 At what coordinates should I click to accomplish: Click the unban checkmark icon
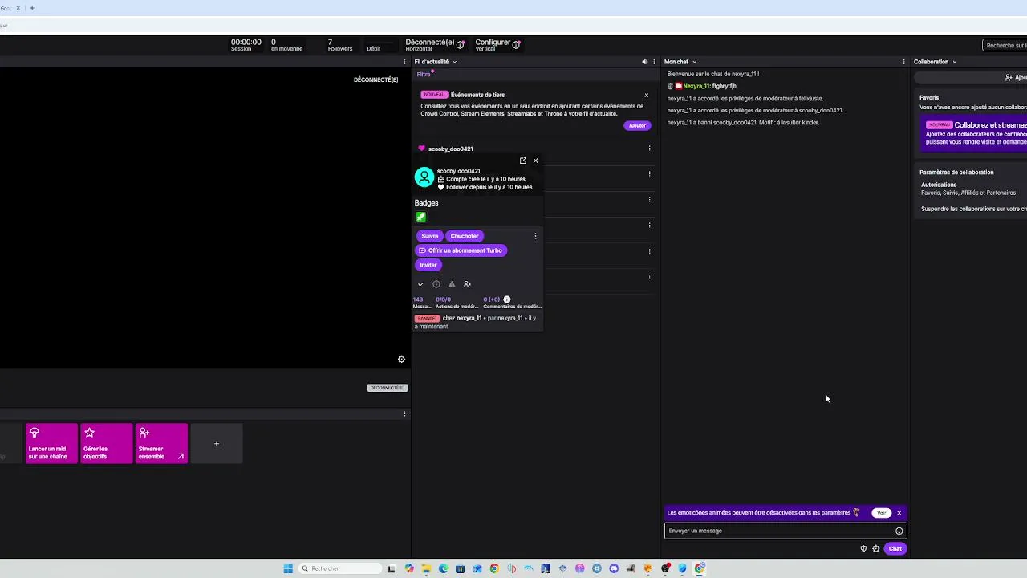click(420, 284)
